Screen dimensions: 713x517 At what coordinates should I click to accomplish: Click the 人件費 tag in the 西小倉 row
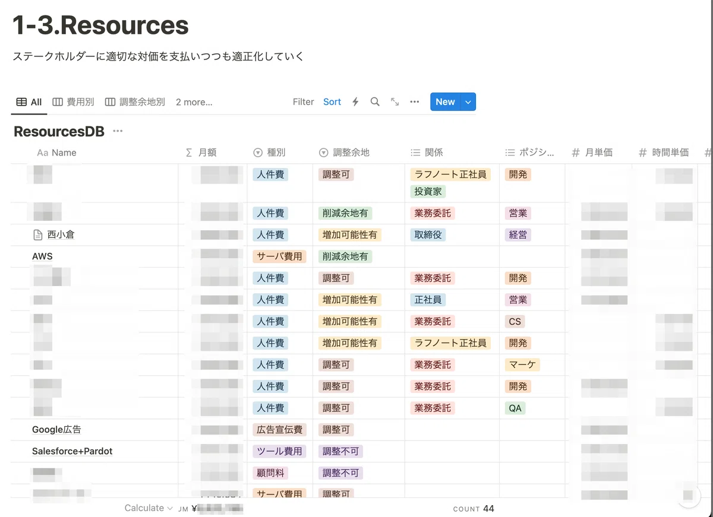(270, 235)
